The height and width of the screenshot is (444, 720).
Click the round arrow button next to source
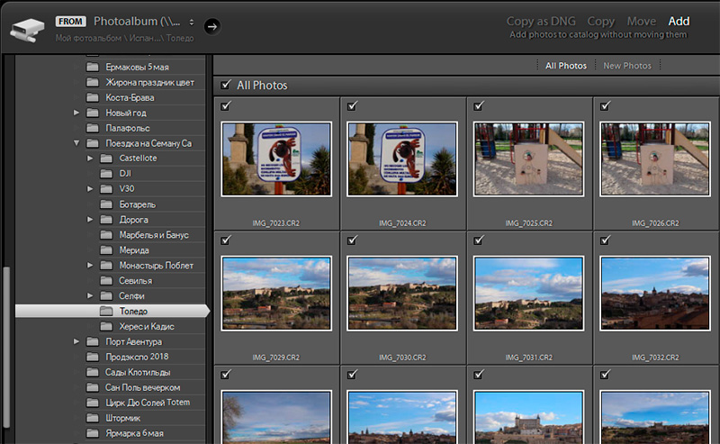(211, 26)
